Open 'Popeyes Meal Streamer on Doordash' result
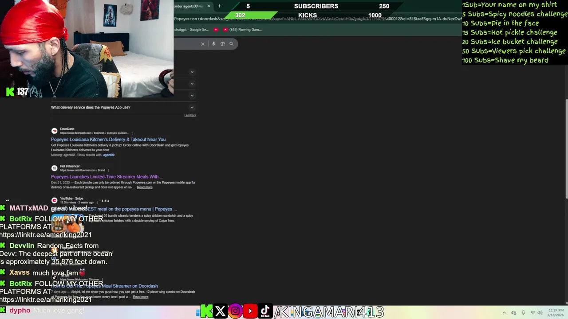The width and height of the screenshot is (568, 319). tap(104, 286)
